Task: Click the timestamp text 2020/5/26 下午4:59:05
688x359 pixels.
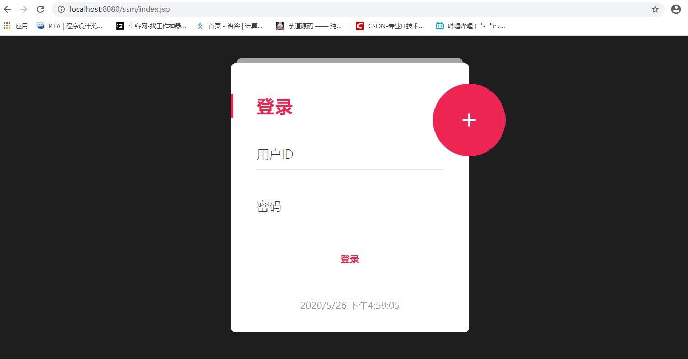Action: pos(350,306)
